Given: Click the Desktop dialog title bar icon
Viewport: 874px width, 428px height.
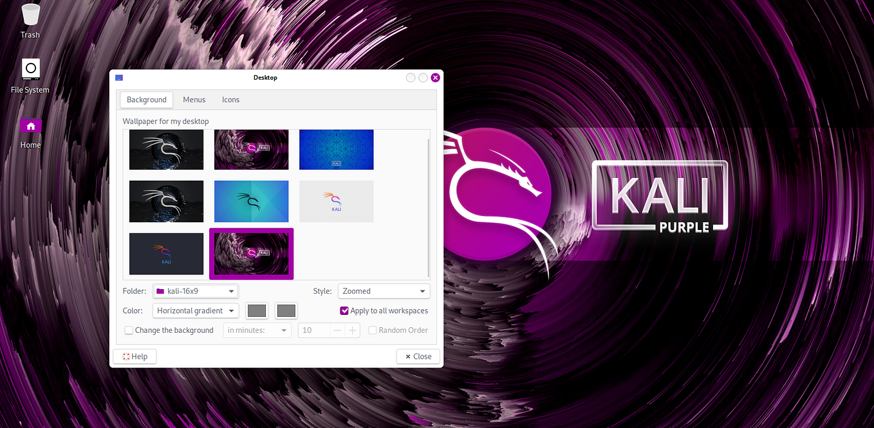Looking at the screenshot, I should (x=119, y=78).
